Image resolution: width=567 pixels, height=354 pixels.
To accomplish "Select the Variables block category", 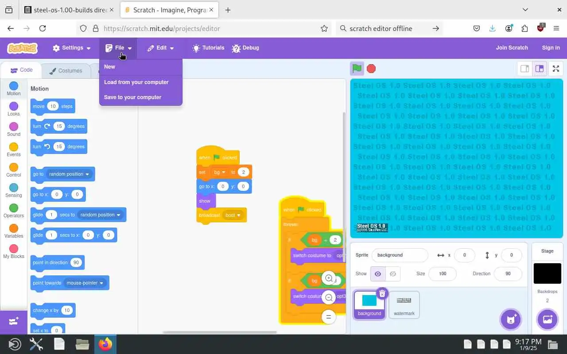I will (x=14, y=231).
